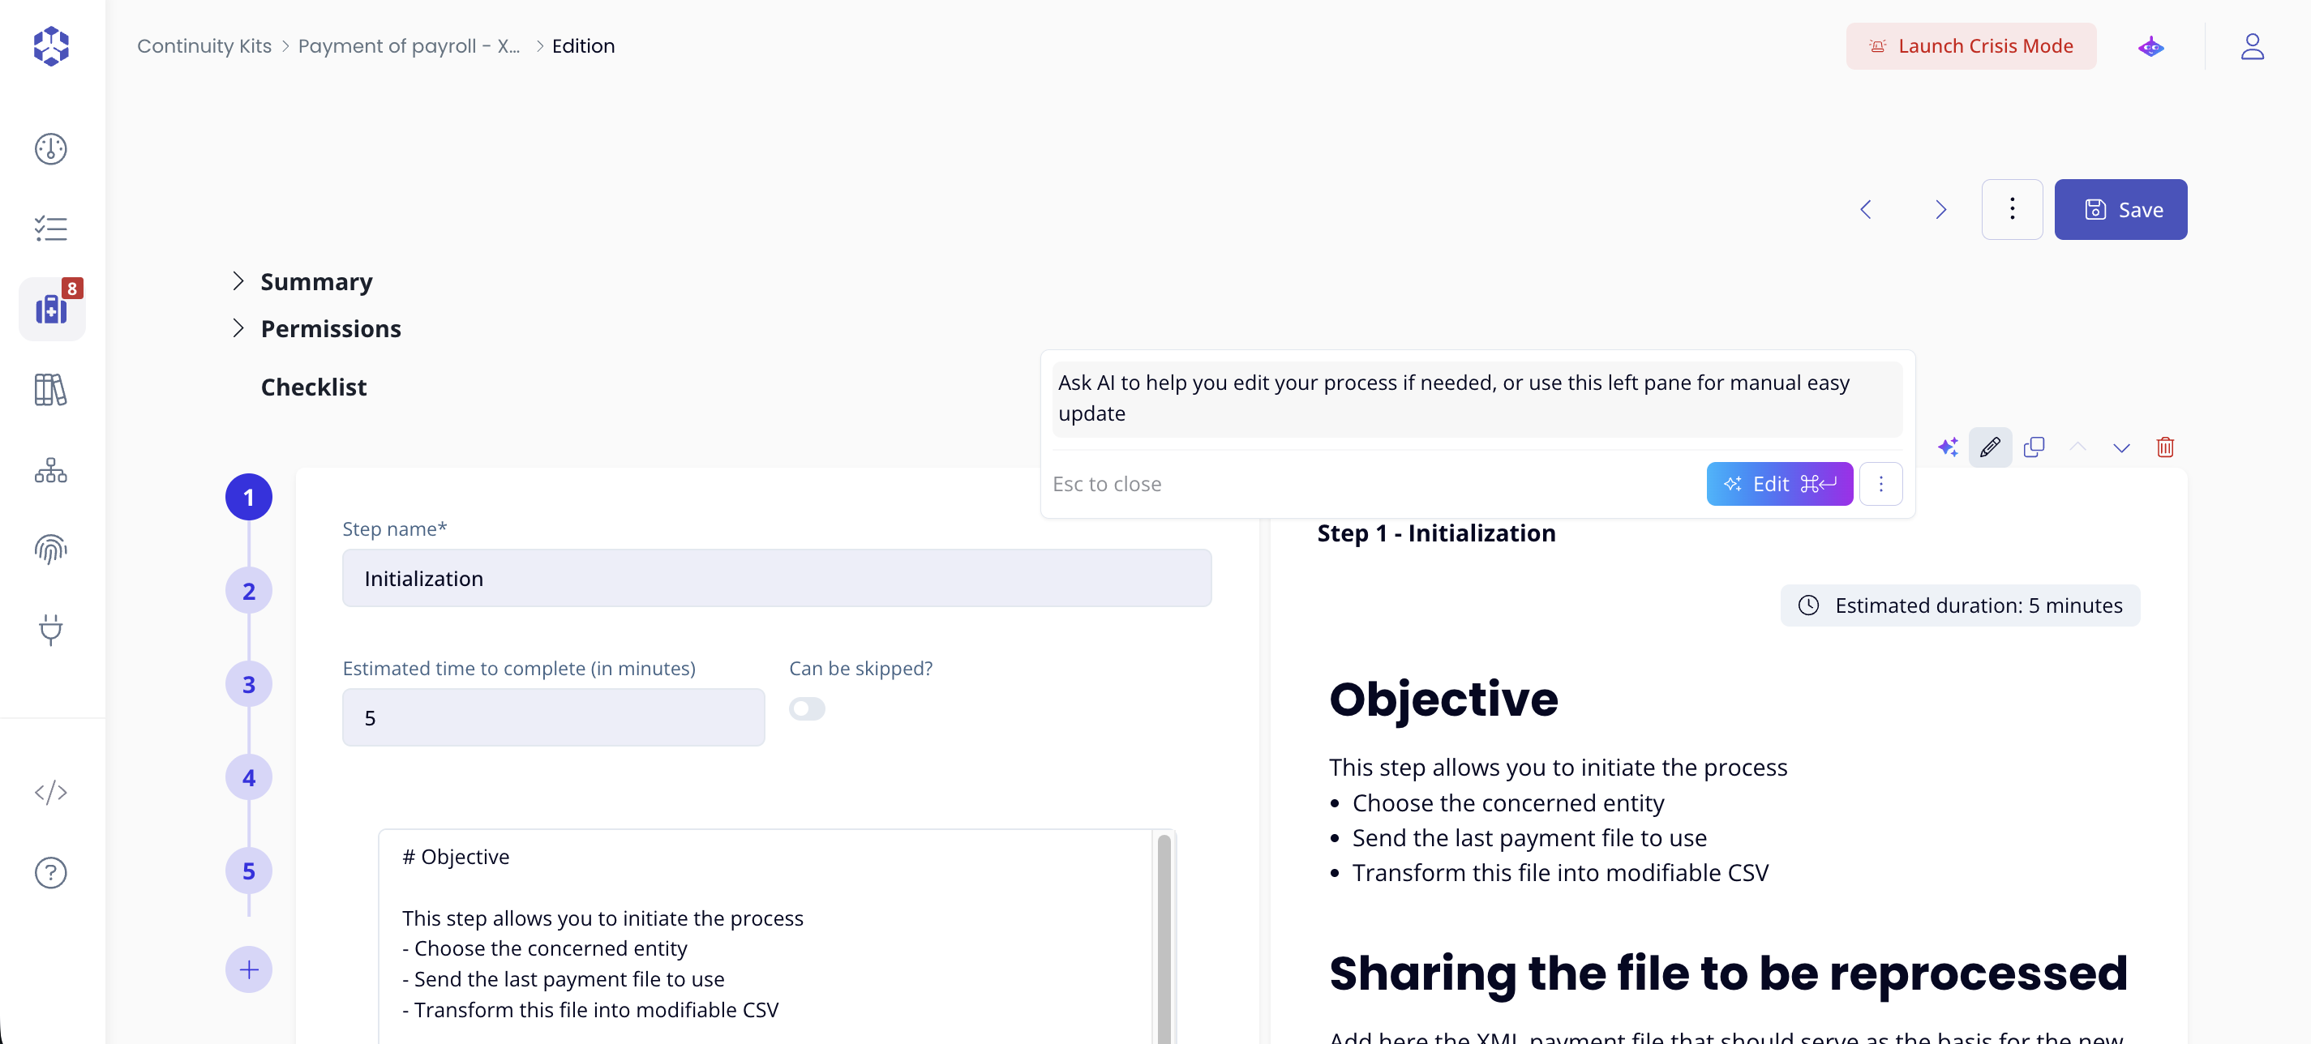Click the Save button
The image size is (2311, 1044).
pos(2120,209)
